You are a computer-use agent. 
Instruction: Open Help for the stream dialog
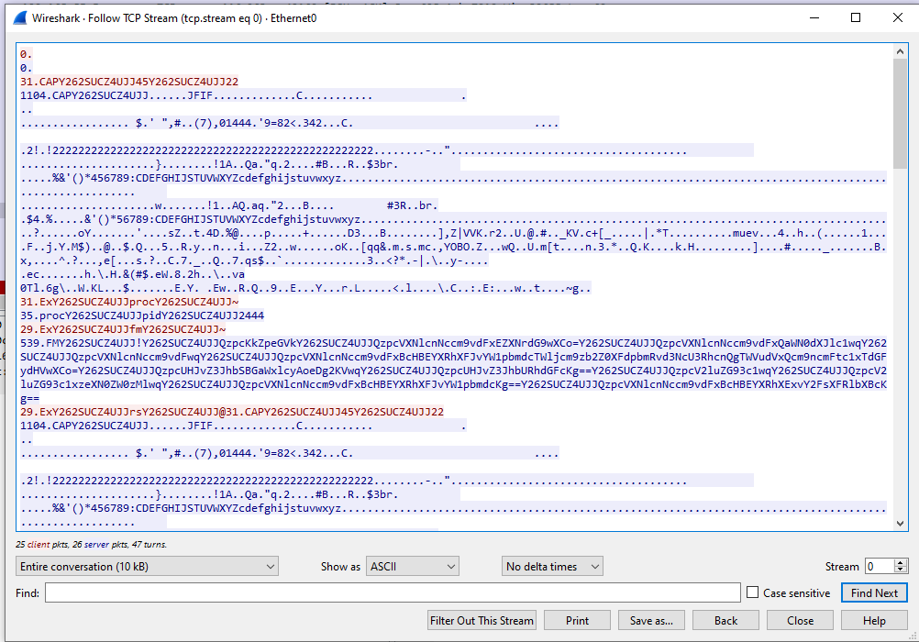pos(874,621)
